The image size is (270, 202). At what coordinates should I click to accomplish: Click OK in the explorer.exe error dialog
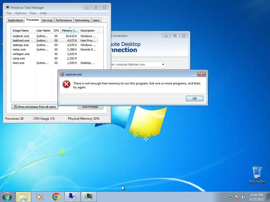[194, 98]
